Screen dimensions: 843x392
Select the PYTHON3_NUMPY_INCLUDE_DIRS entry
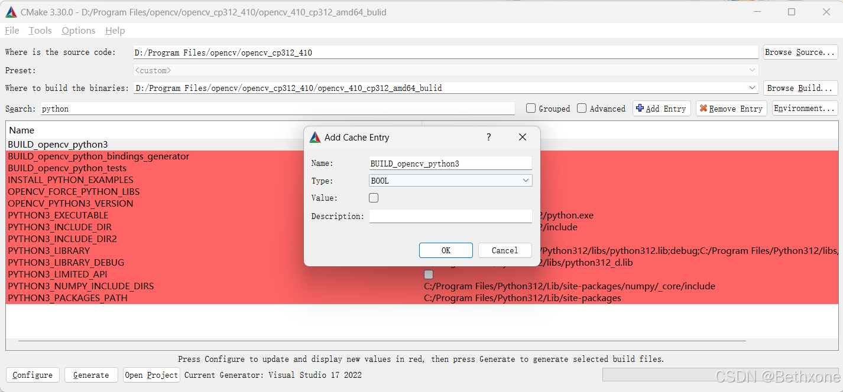coord(81,286)
